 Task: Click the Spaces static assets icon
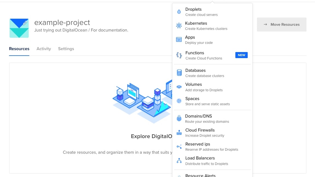(179, 101)
